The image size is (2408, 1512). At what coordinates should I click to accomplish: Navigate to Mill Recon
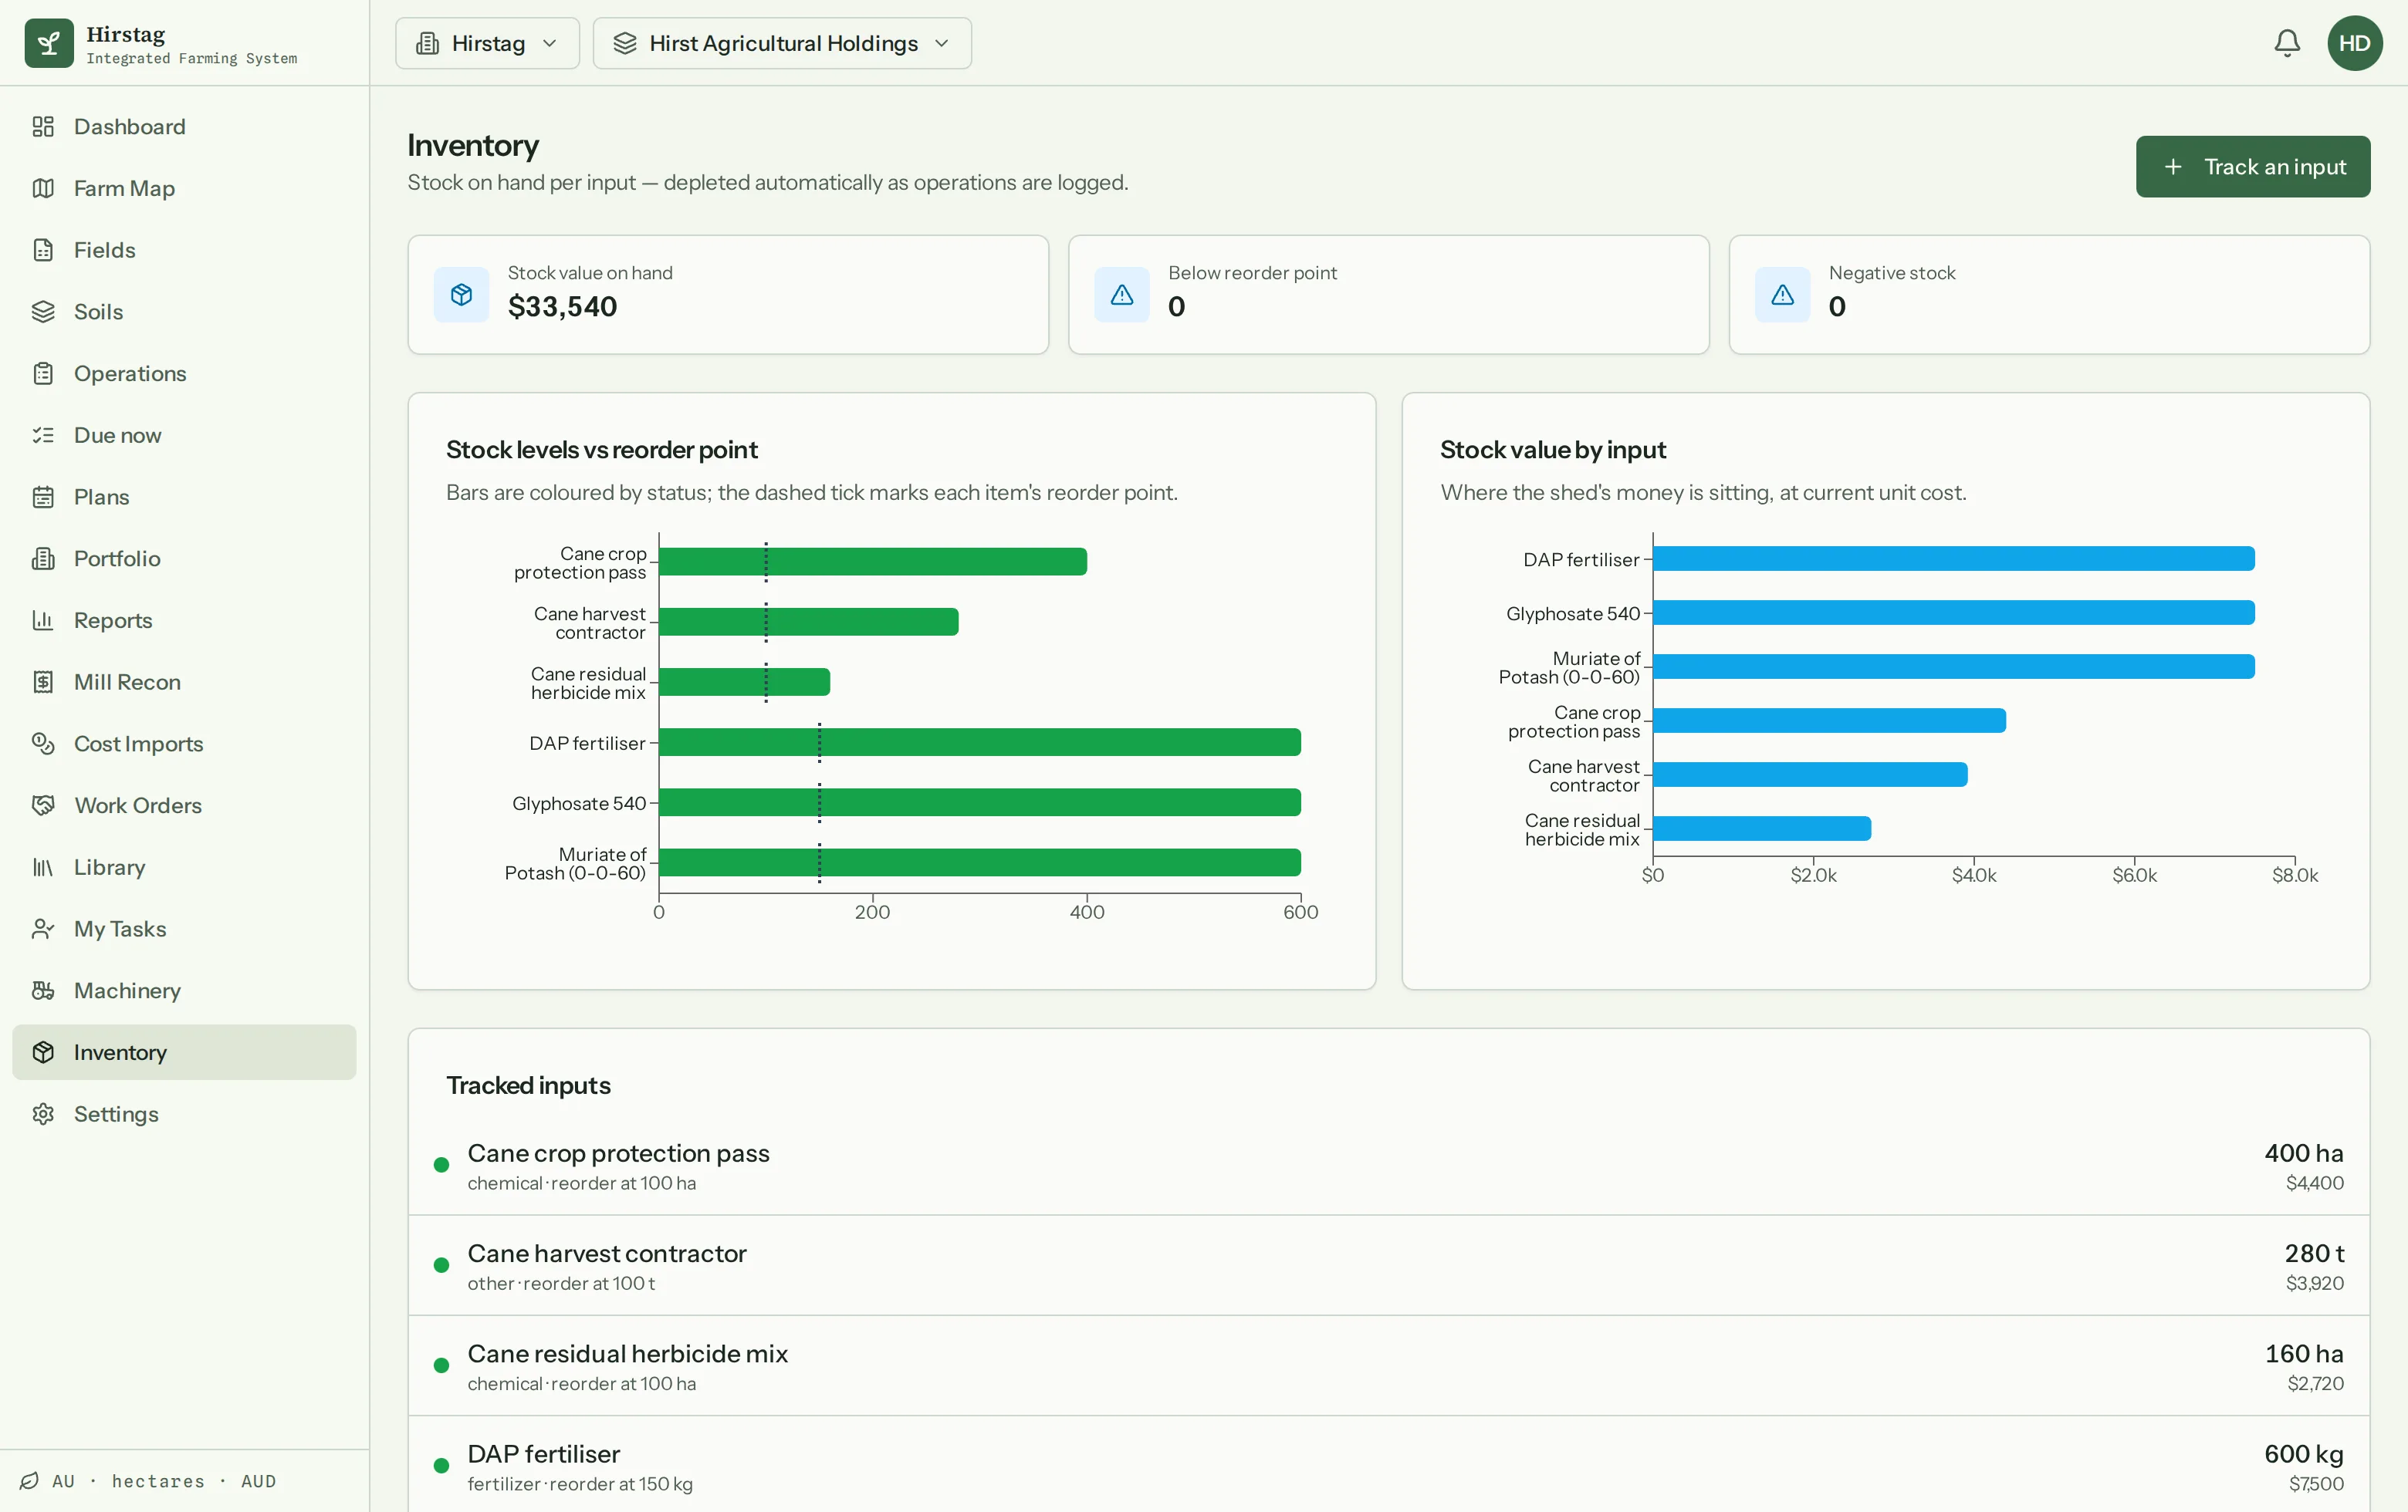click(x=184, y=683)
